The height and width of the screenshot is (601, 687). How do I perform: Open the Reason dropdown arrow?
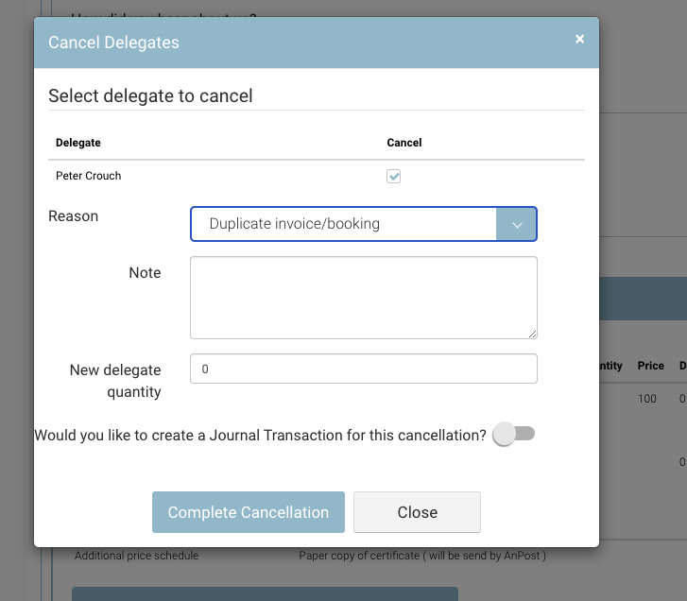pos(517,224)
